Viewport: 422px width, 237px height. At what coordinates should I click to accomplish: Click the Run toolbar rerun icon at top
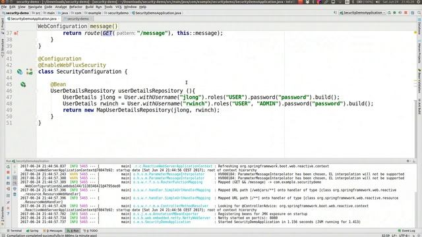[x=389, y=13]
